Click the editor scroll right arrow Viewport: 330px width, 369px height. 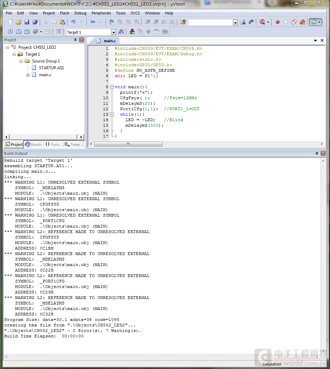point(322,144)
